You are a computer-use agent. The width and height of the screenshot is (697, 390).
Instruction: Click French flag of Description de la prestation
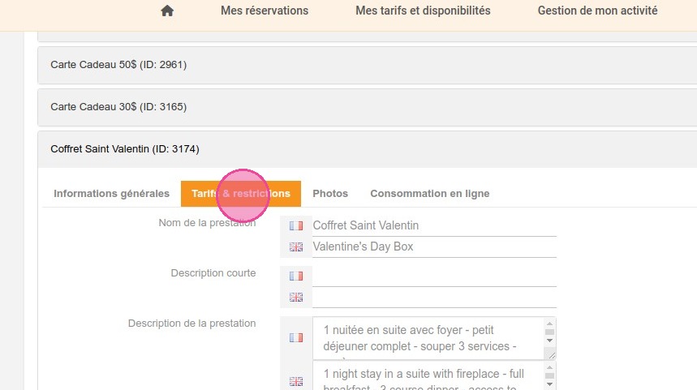(296, 337)
